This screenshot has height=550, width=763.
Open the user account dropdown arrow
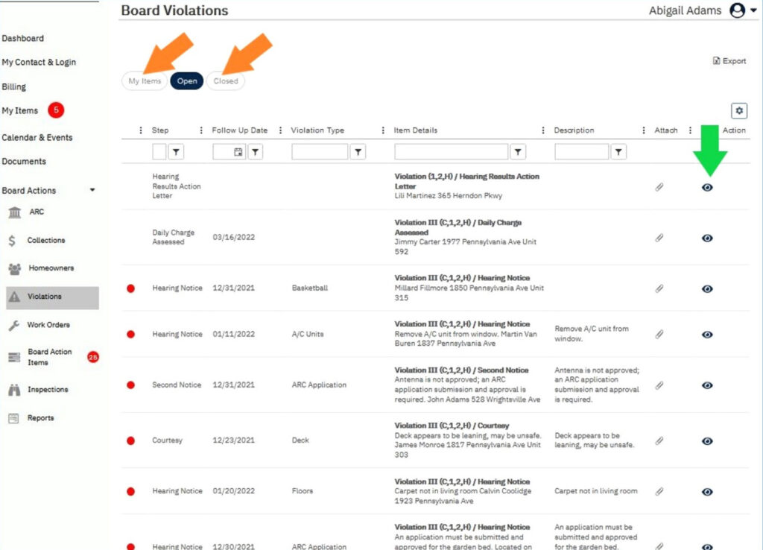coord(753,10)
